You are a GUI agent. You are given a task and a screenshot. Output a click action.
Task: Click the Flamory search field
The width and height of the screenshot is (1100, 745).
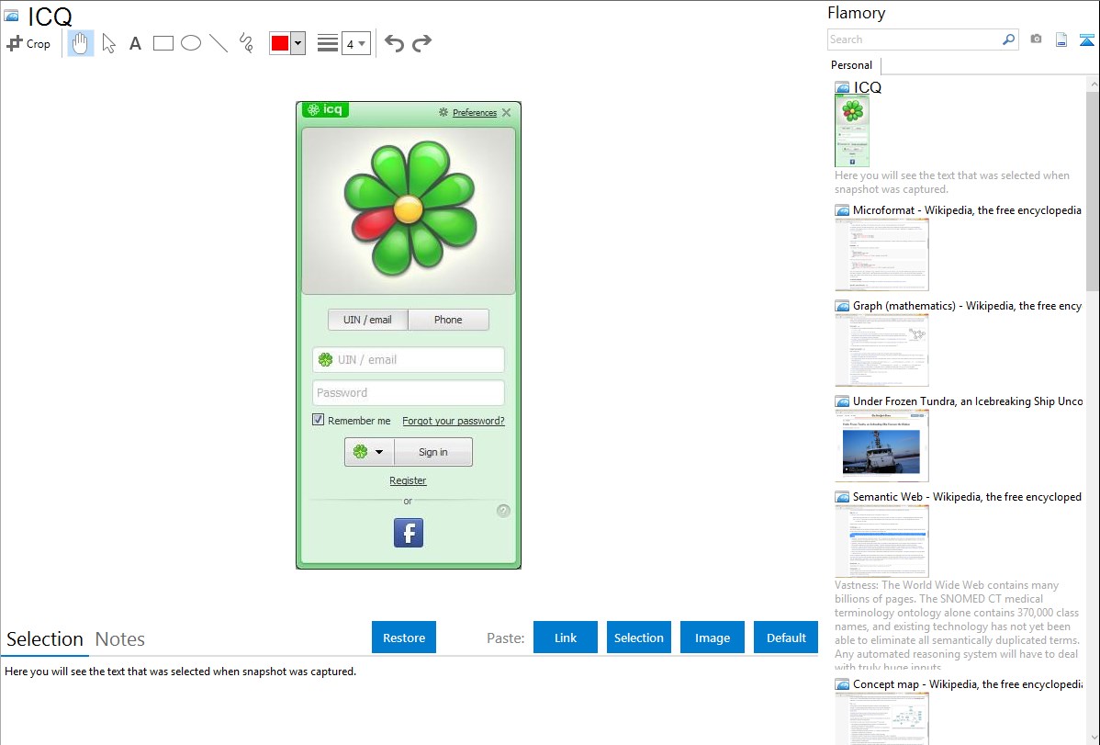[915, 40]
